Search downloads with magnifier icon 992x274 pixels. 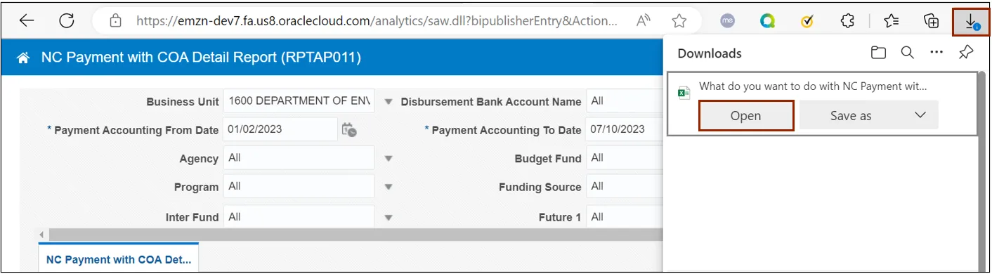pos(907,53)
